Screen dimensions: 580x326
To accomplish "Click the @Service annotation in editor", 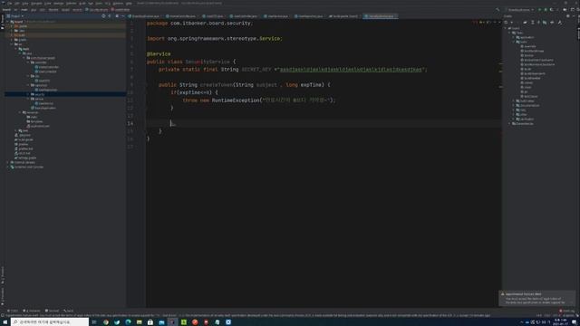I will [159, 54].
